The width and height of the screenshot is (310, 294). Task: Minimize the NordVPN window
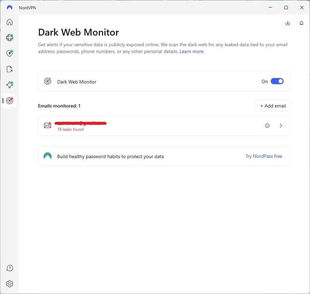pyautogui.click(x=270, y=8)
